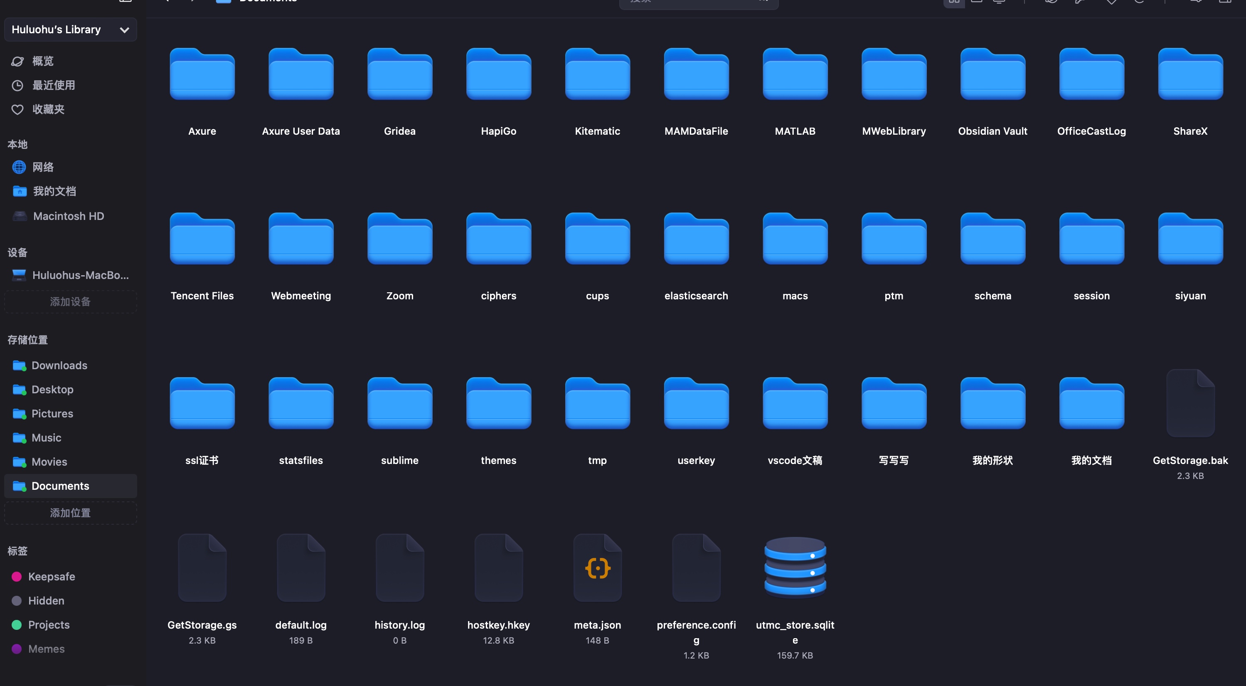Click 添加设备 add device button

(x=70, y=302)
